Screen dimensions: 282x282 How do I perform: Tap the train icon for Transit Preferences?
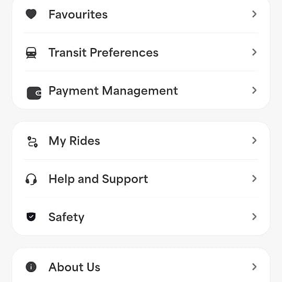pos(31,53)
